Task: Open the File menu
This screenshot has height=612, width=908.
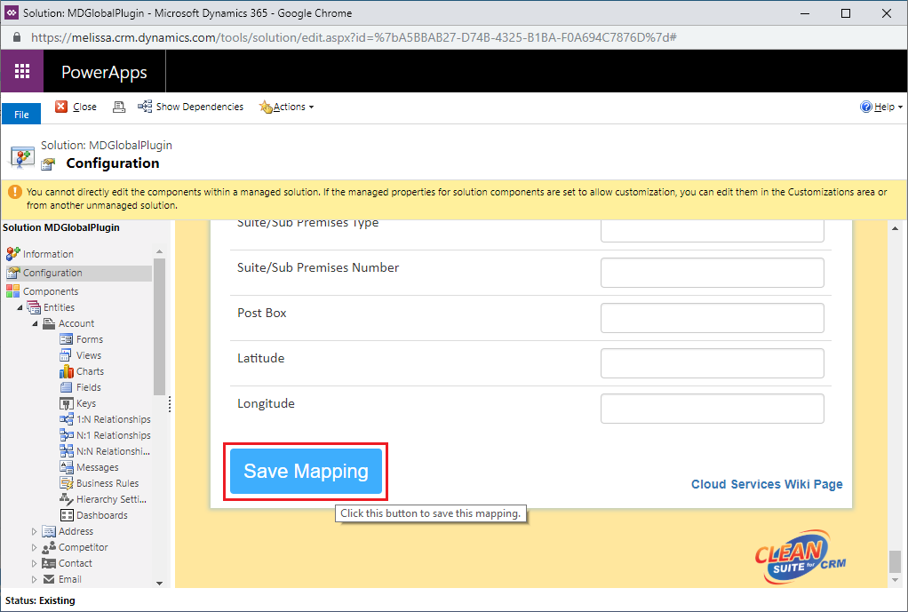Action: tap(21, 114)
